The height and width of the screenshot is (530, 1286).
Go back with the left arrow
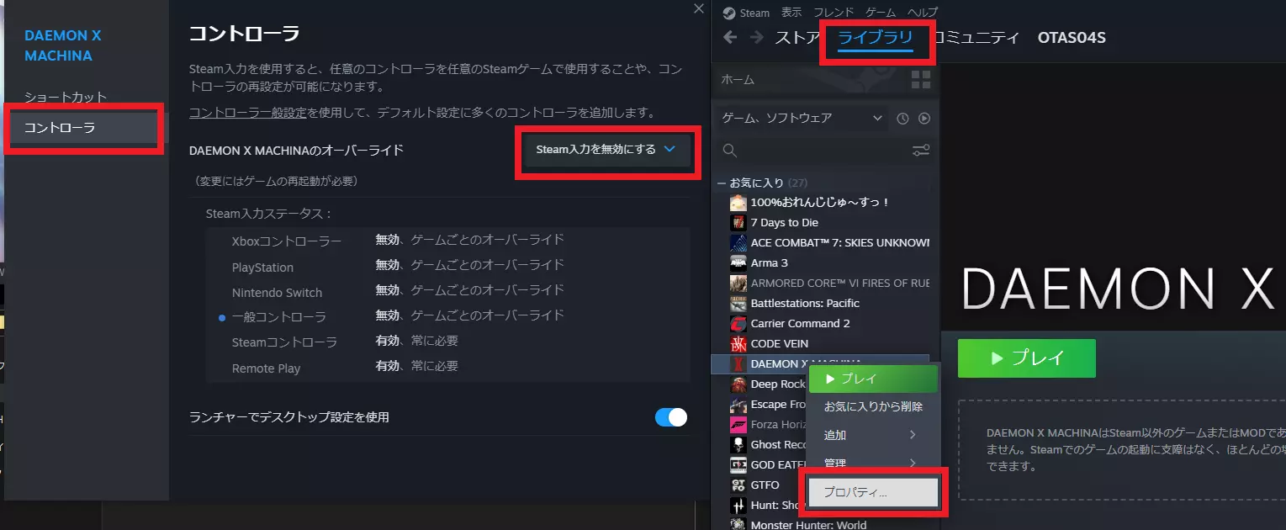pos(730,37)
